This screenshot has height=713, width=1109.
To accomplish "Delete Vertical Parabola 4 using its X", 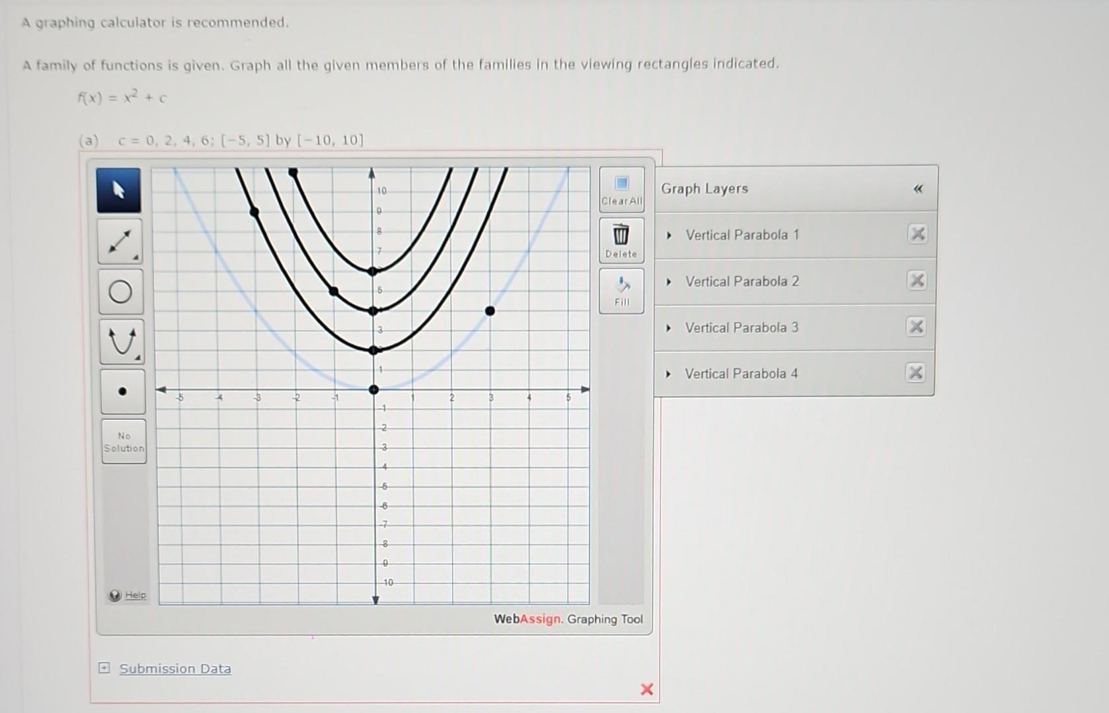I will click(x=916, y=373).
